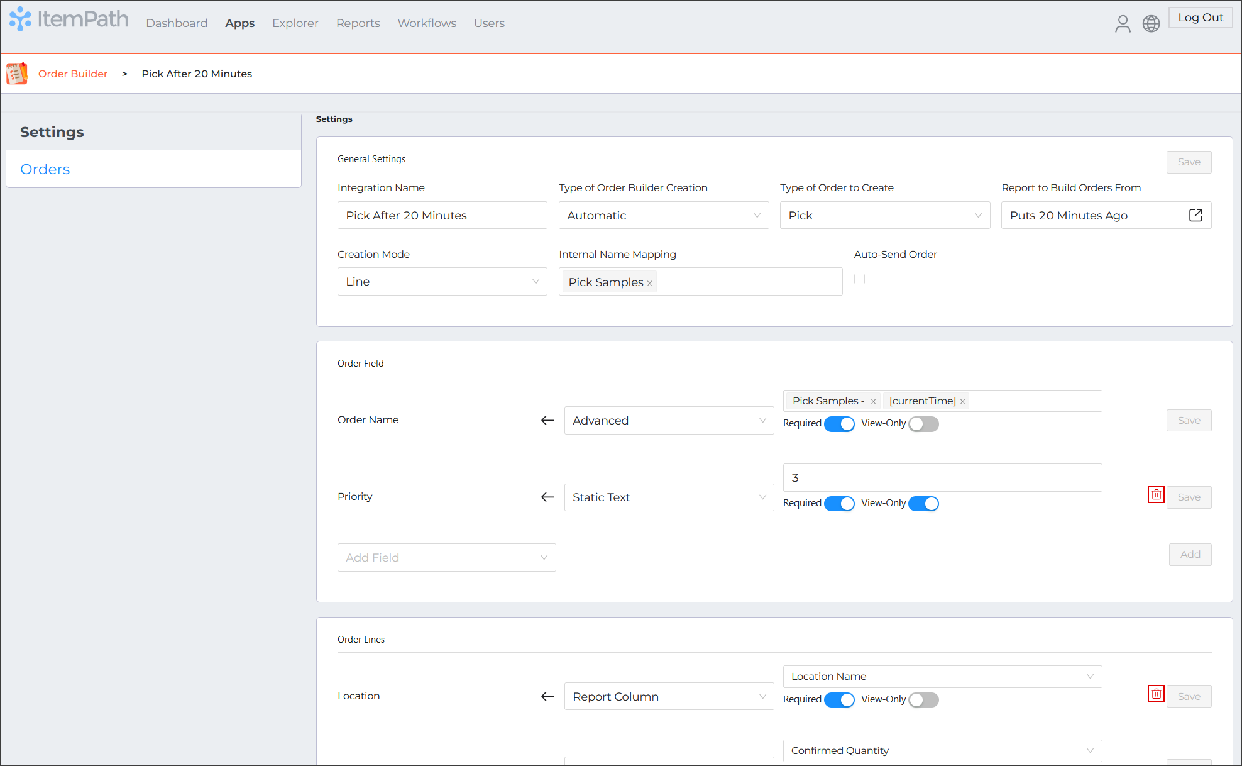This screenshot has width=1242, height=766.
Task: Open the Order Builder breadcrumb link
Action: tap(73, 74)
